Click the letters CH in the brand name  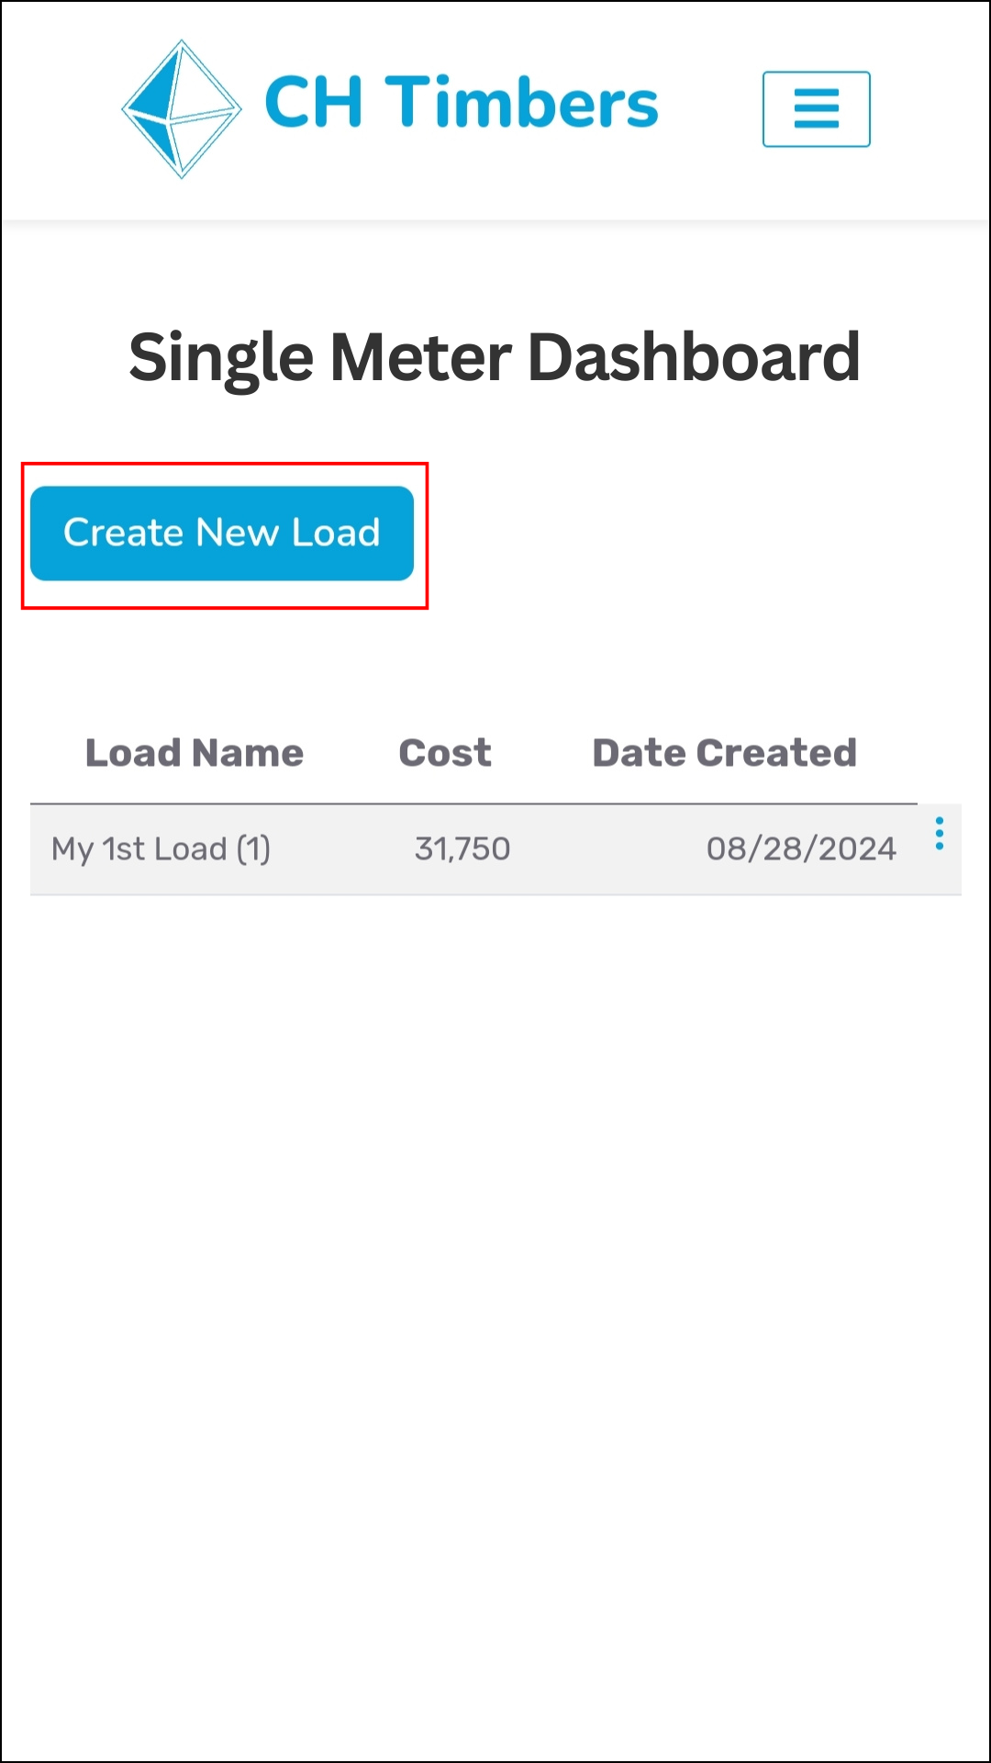[x=313, y=102]
